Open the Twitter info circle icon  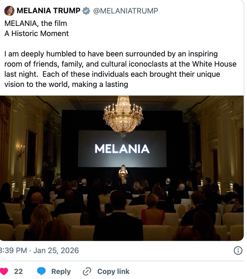tap(238, 251)
